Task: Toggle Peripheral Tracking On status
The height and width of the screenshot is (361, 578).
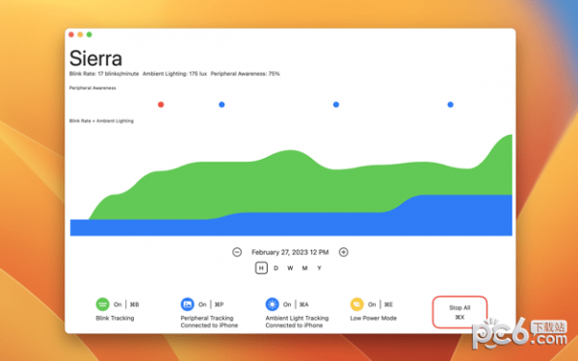Action: coord(202,304)
